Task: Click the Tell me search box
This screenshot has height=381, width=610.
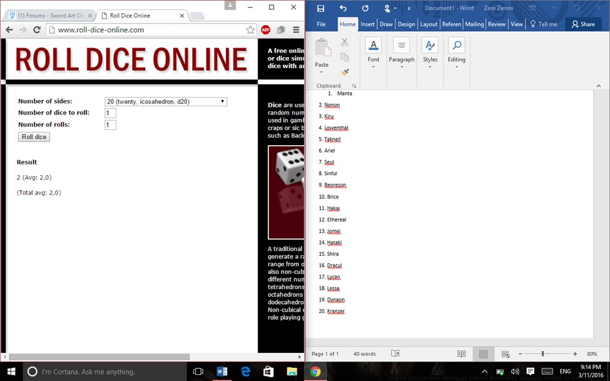Action: [544, 24]
